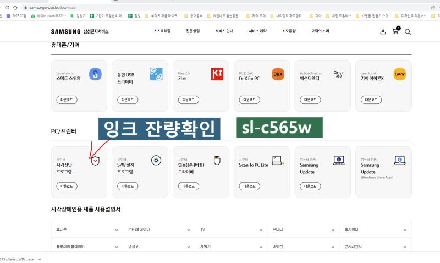Expand the 전자레인지 manual dropdown
440x263 pixels.
tap(375, 246)
